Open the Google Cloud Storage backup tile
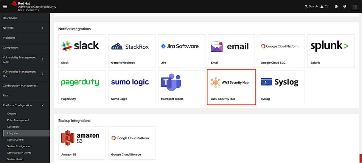Viewport: 362px width, 163px height. [132, 143]
